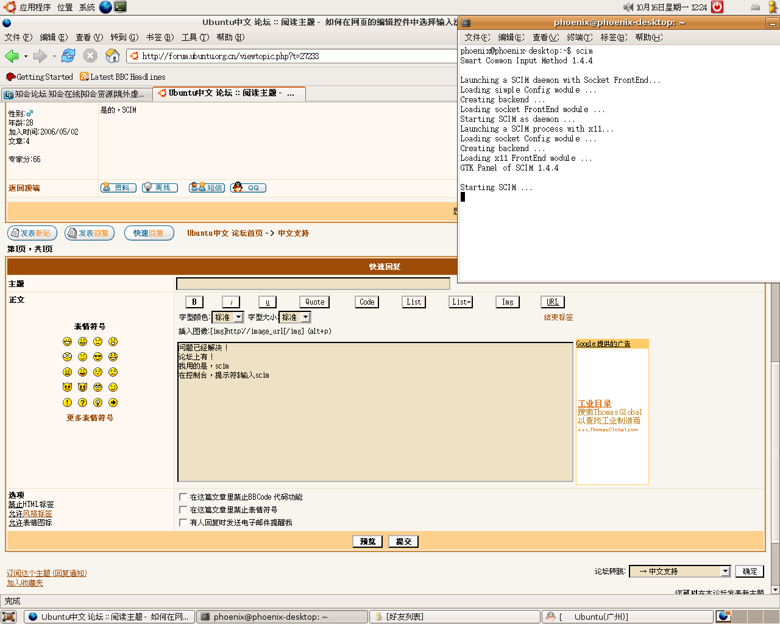Click the 更多表情符号 more emoticons link

coord(90,418)
